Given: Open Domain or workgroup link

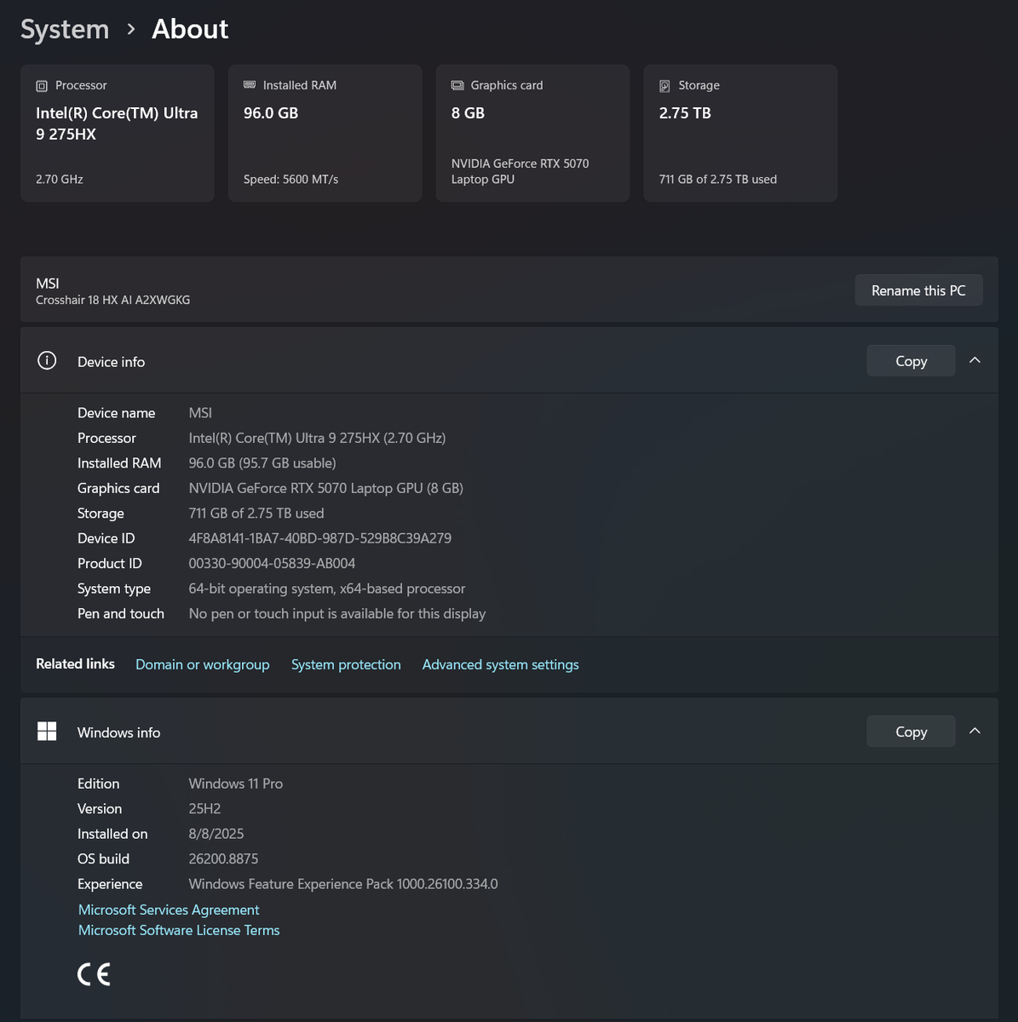Looking at the screenshot, I should point(203,664).
